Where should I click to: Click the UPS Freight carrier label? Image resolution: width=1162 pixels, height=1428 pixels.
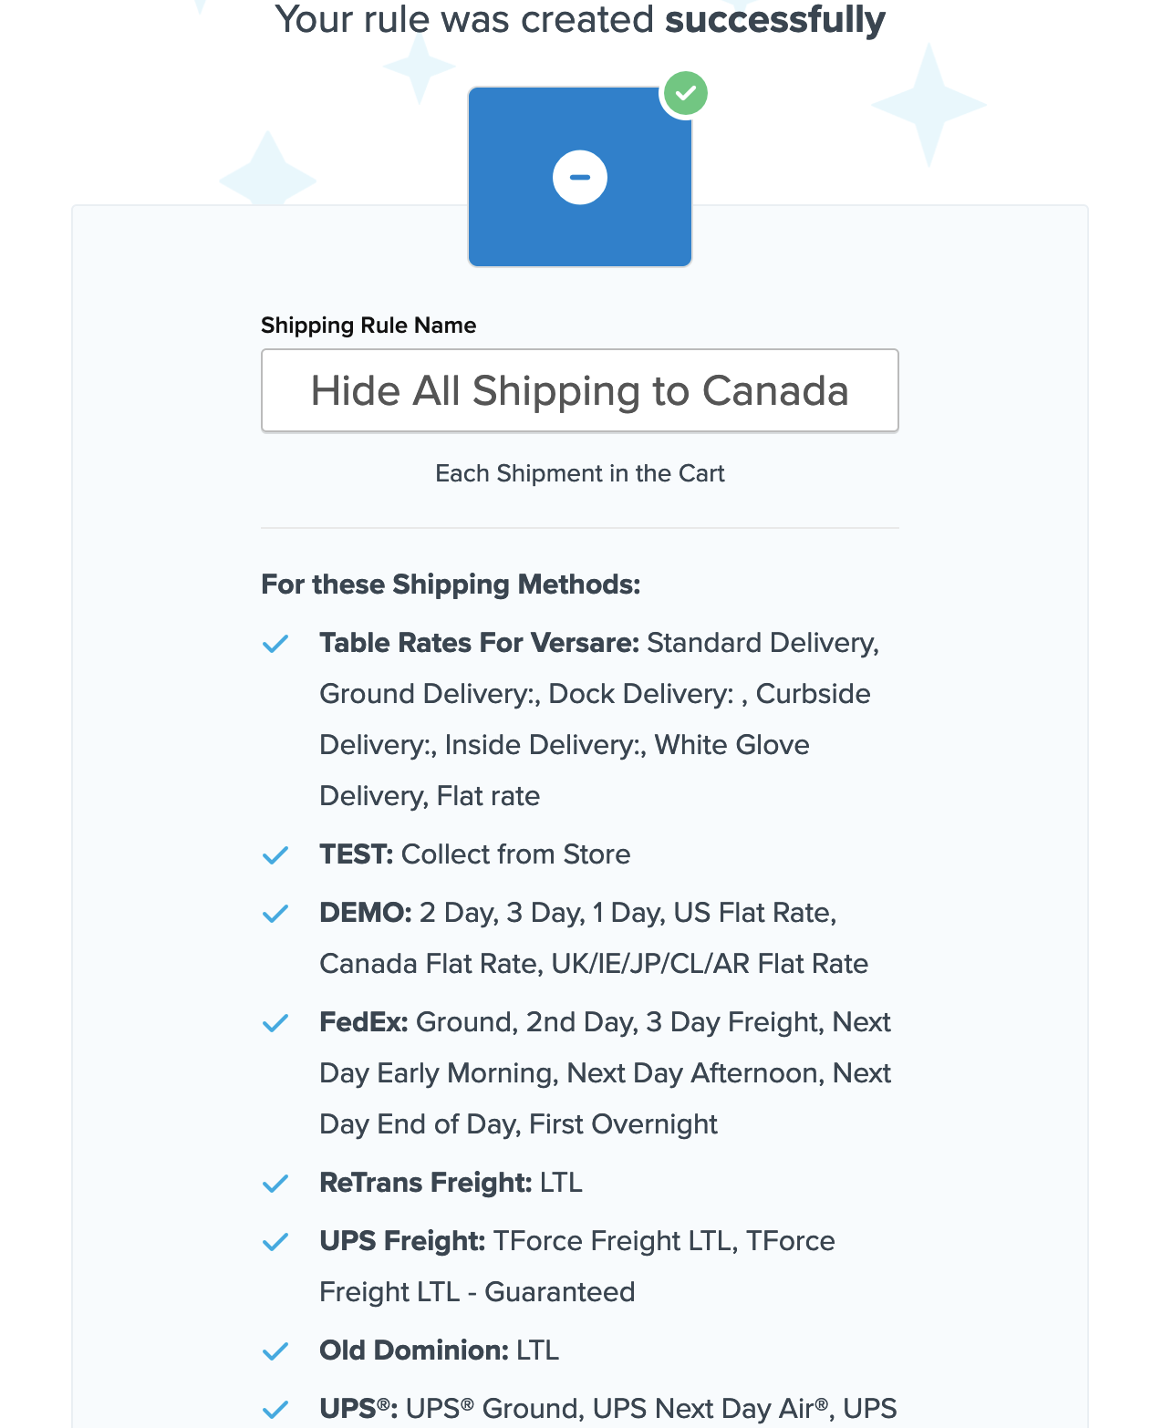point(402,1241)
